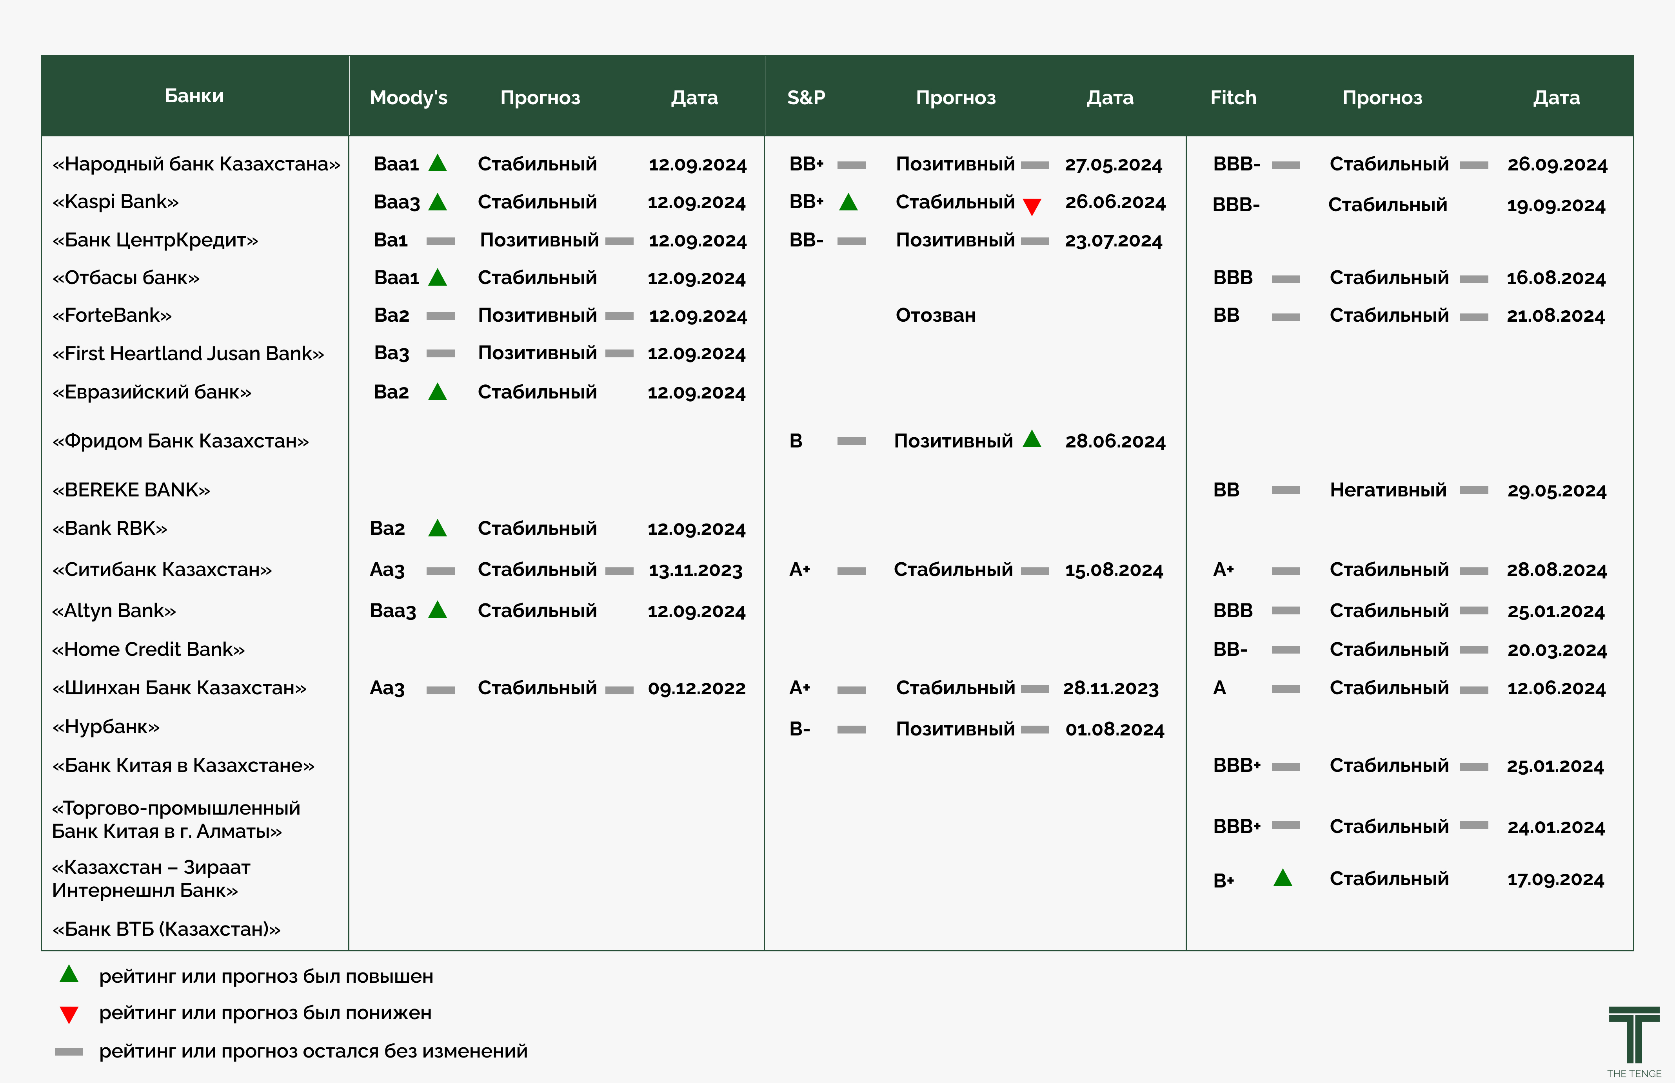
Task: Click the green triangle beside Bank RBK Ba2
Action: pos(438,527)
